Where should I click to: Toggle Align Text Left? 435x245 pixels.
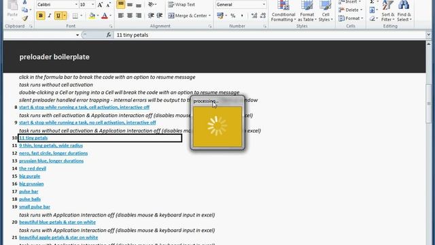click(x=121, y=16)
